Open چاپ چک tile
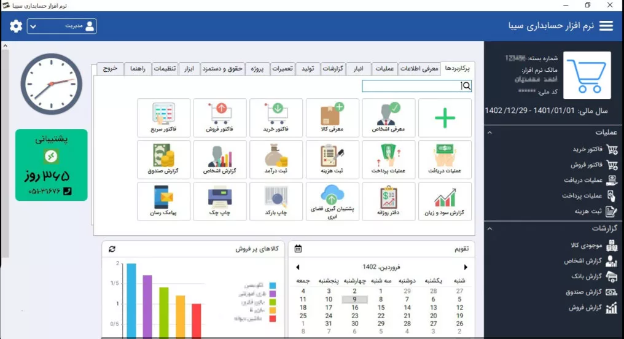Viewport: 624px width, 339px height. [220, 201]
